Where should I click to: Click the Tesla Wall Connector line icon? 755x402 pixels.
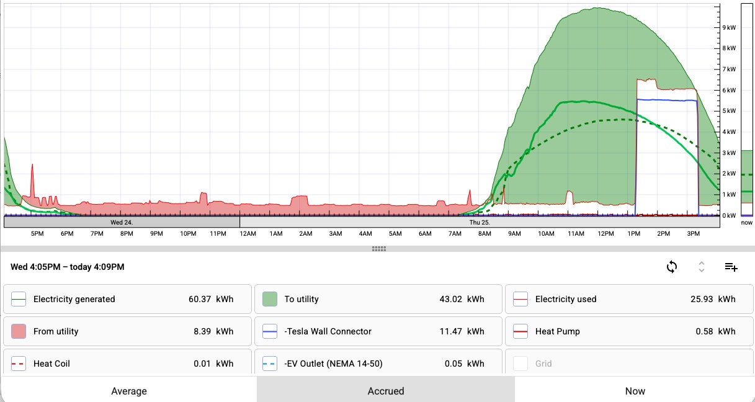(269, 331)
